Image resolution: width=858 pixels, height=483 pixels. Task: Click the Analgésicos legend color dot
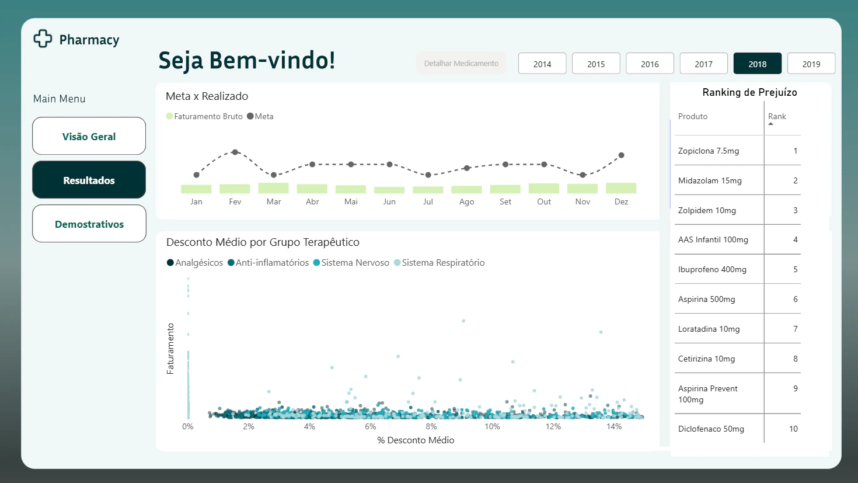[170, 263]
